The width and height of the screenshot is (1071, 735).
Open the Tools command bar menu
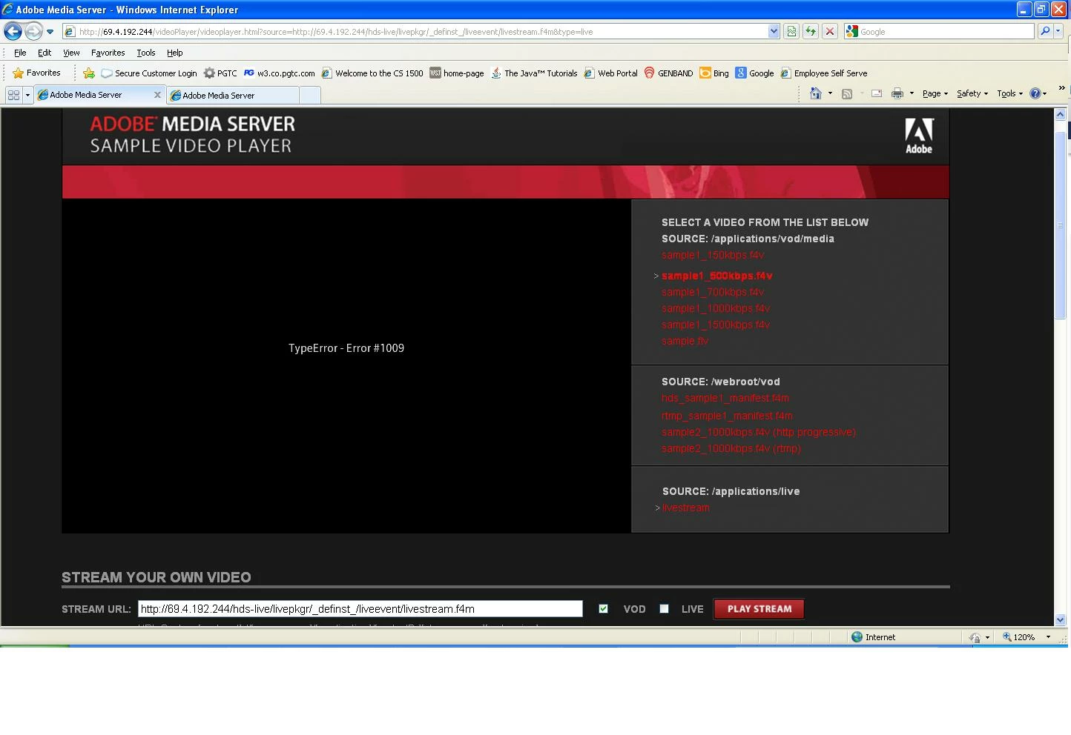coord(1010,93)
